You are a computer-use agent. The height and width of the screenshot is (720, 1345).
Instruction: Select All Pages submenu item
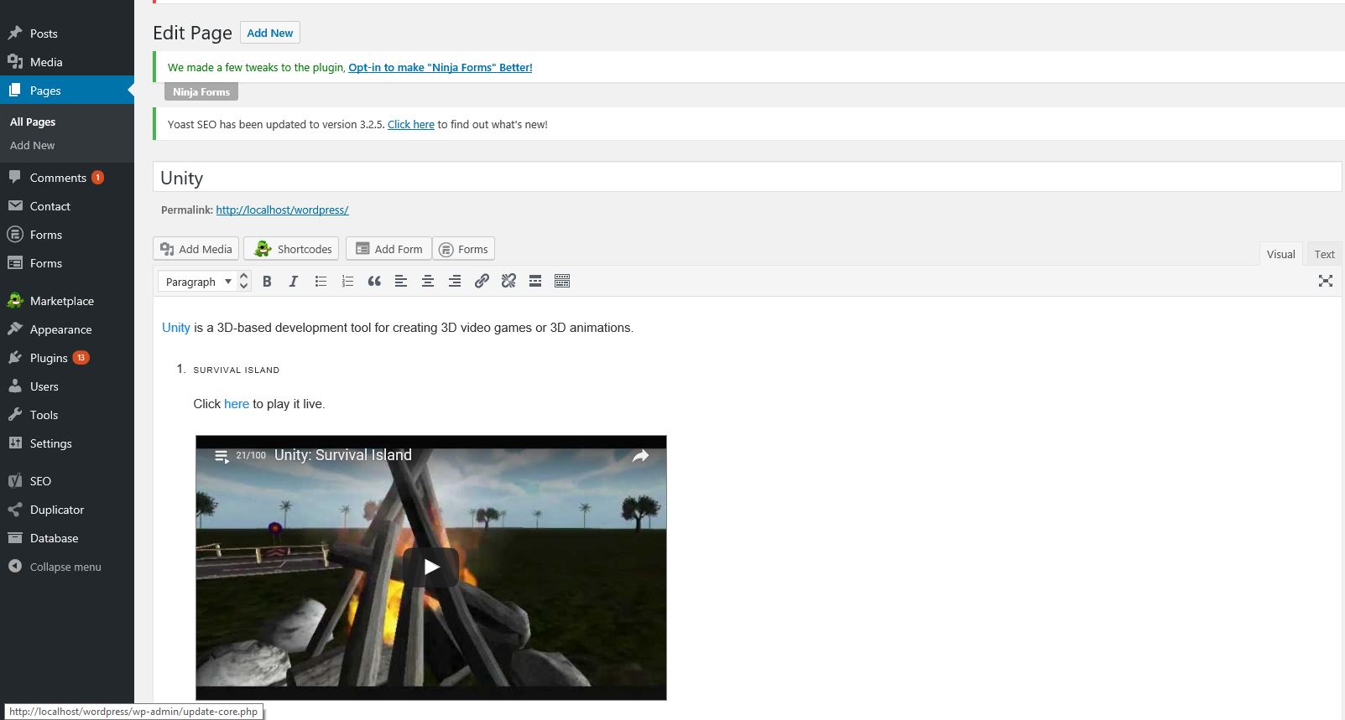point(33,122)
